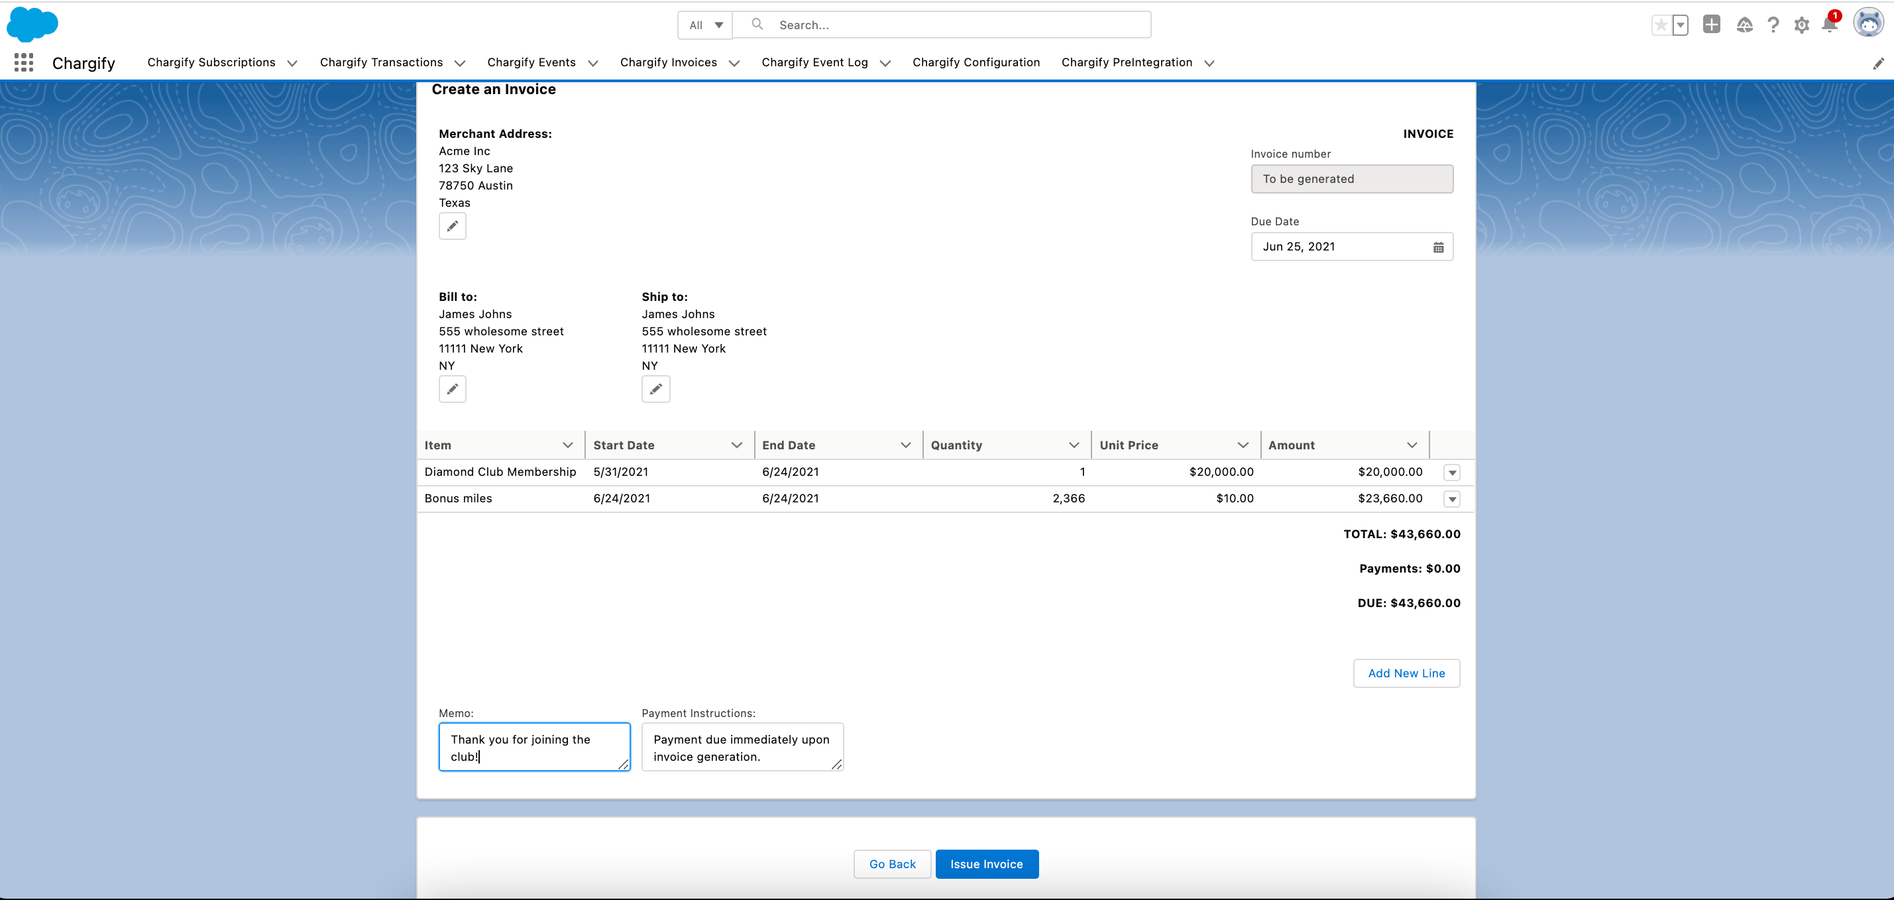This screenshot has height=900, width=1894.
Task: Open the Diamond Club Membership row actions dropdown
Action: (x=1451, y=473)
